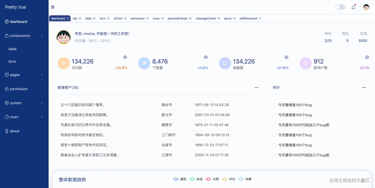The image size is (375, 188).
Task: Click the help icon on the 下载量 card
Action: [206, 57]
